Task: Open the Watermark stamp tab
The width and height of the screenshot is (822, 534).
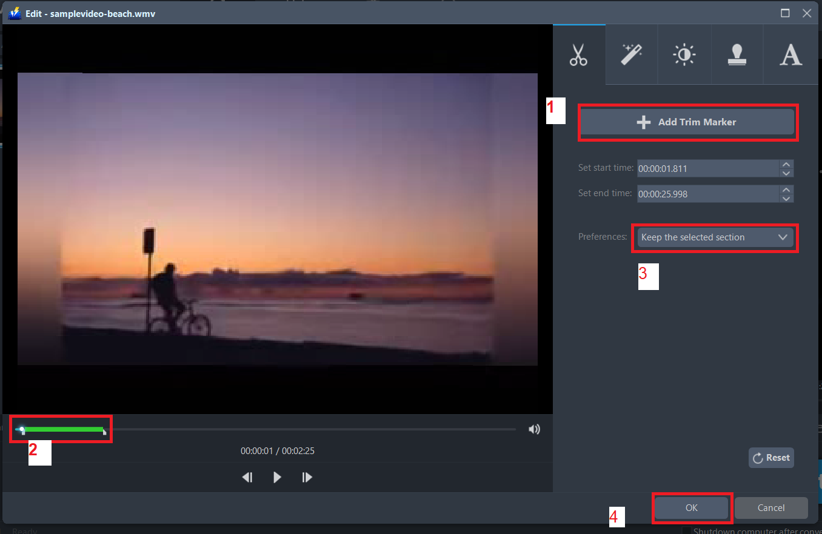Action: (737, 54)
